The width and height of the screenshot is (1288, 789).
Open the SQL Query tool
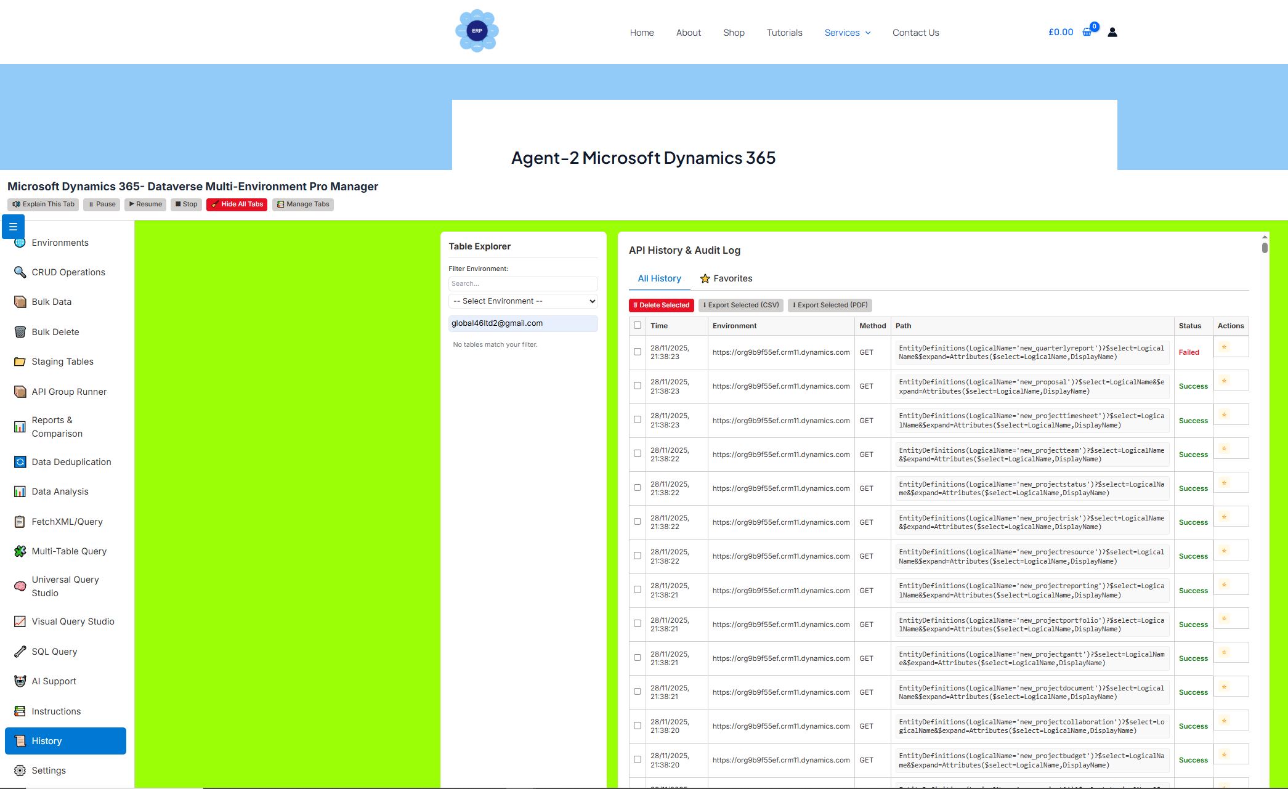coord(54,651)
